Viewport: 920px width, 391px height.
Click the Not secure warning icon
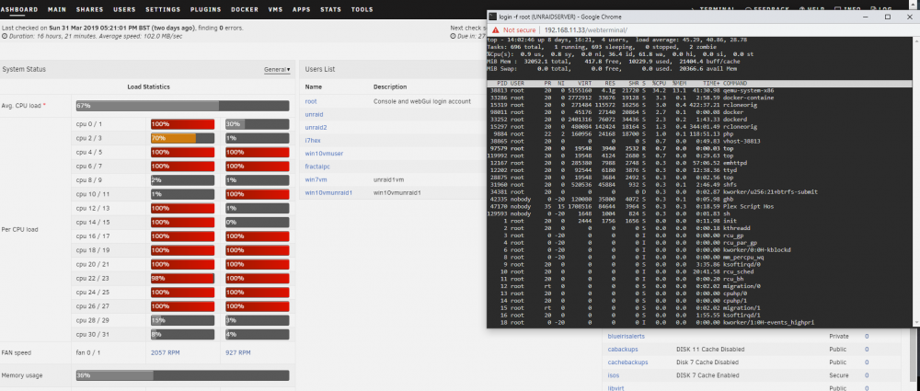[x=495, y=29]
